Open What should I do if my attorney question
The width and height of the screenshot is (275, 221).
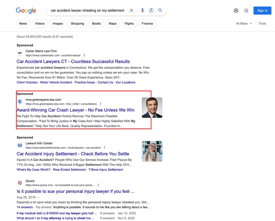(x=55, y=218)
